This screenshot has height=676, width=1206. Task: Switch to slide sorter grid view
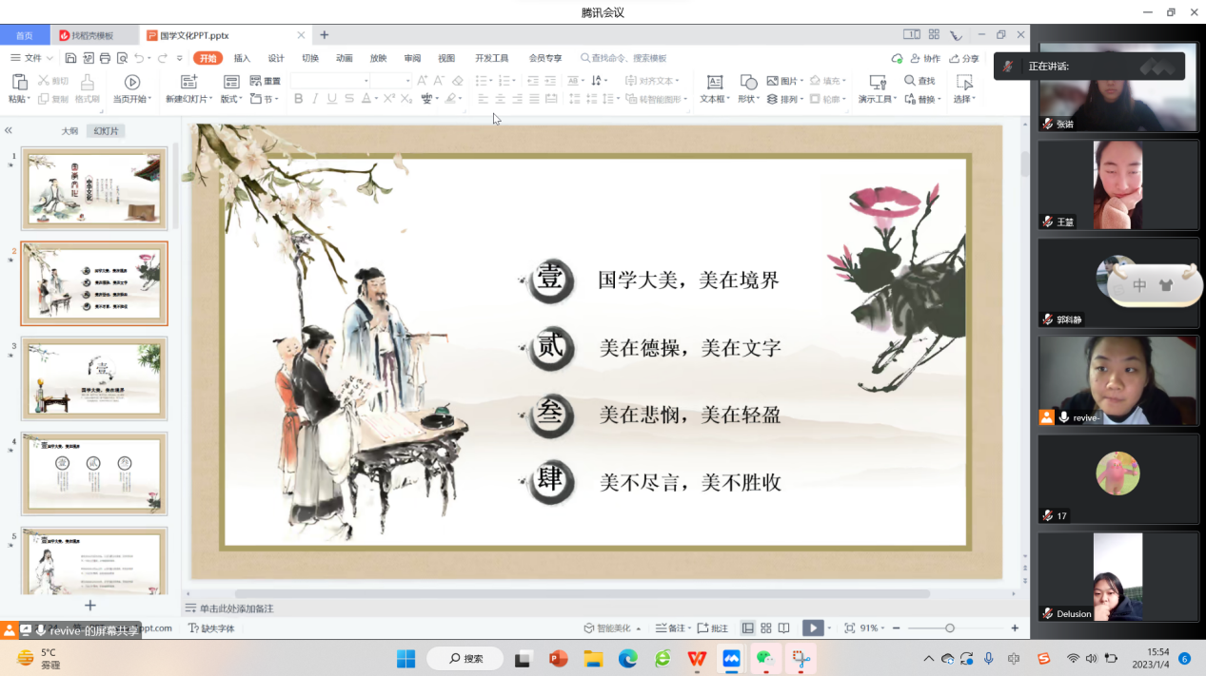pyautogui.click(x=766, y=628)
